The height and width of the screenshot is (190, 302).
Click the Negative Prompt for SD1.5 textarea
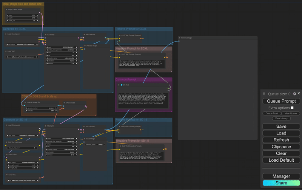tap(142, 156)
